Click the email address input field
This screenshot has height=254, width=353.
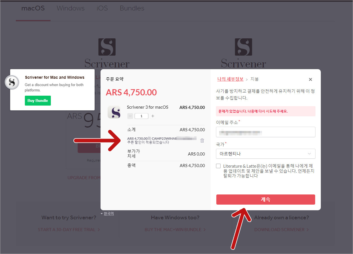point(266,132)
